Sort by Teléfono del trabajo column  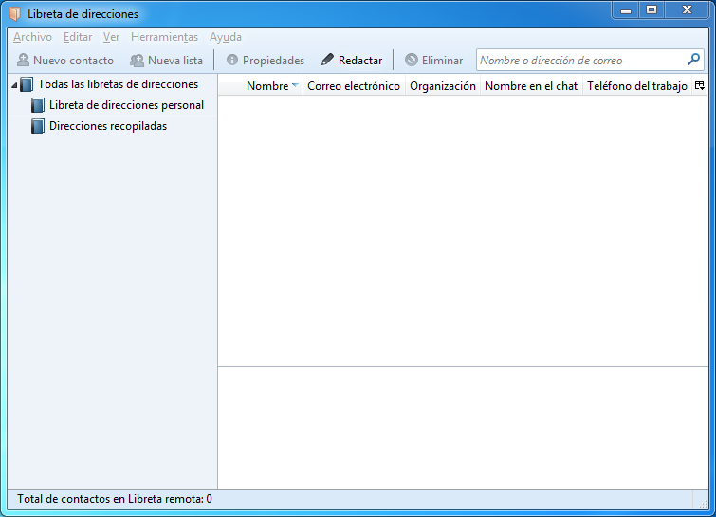pyautogui.click(x=637, y=86)
